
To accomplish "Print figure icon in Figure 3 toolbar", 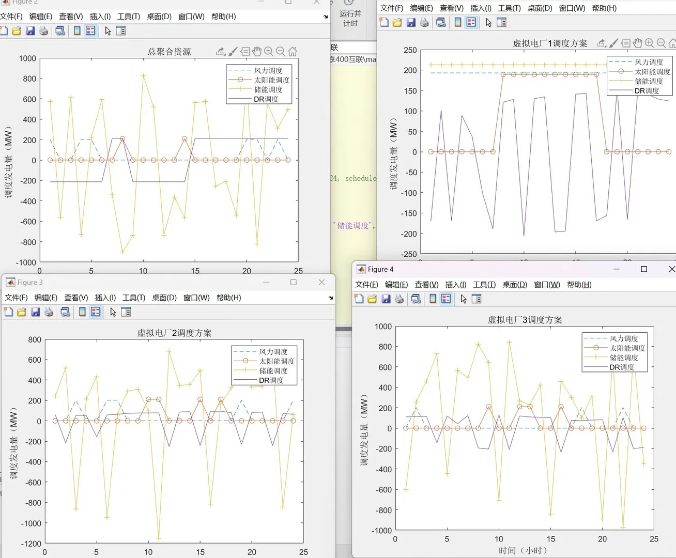I will [x=49, y=312].
